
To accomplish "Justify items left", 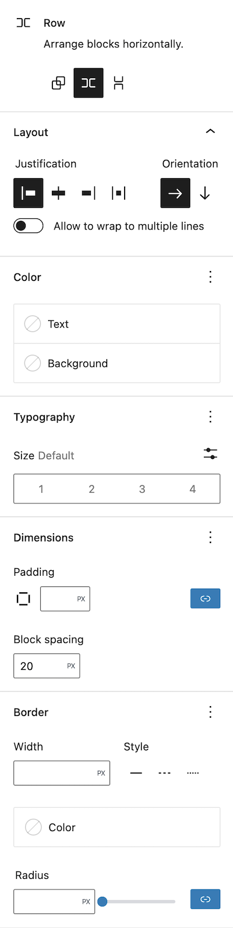I will (29, 193).
